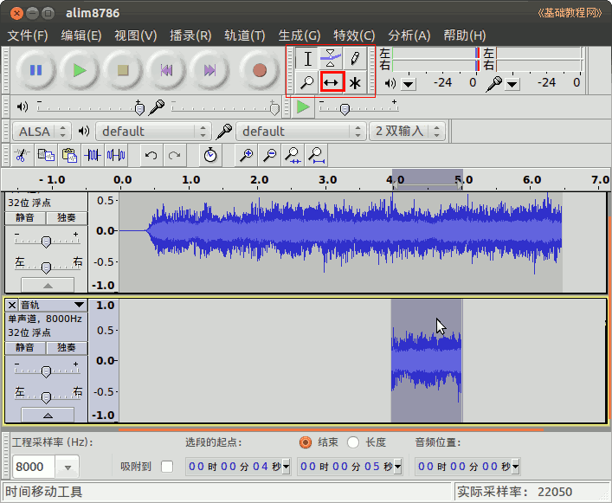Open the 2 双输入 channels dropdown

407,131
